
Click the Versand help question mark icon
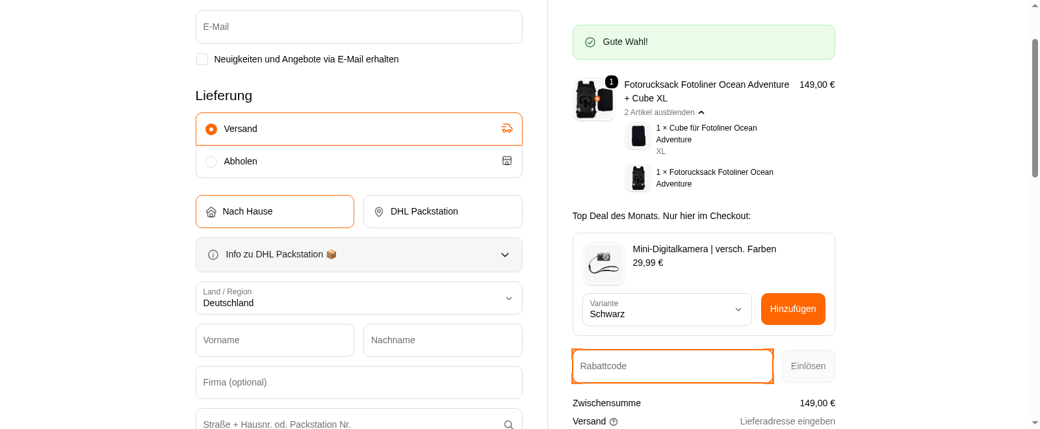614,422
